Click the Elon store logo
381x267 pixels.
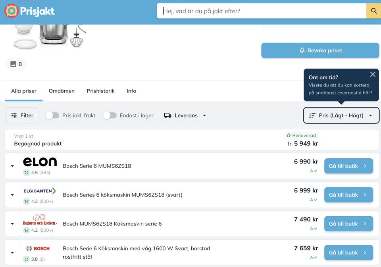coord(40,162)
